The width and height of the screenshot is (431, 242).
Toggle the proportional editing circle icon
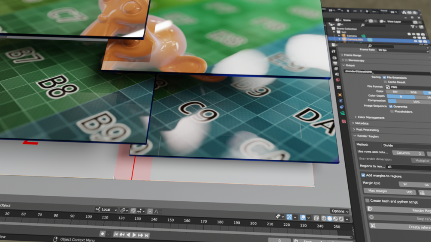click(x=150, y=211)
